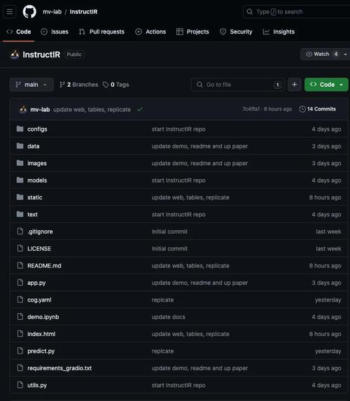The image size is (350, 401).
Task: Open InstructIR breadcrumb repository link
Action: coord(83,12)
